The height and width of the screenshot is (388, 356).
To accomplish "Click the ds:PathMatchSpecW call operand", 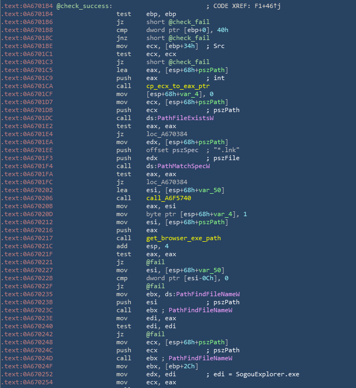I will coord(178,166).
